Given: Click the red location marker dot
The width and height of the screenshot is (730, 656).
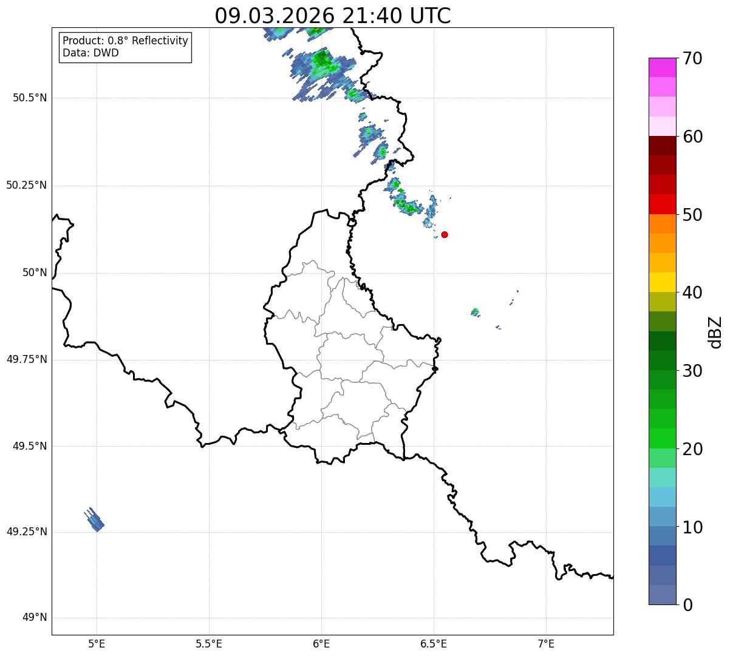Looking at the screenshot, I should click(x=445, y=234).
